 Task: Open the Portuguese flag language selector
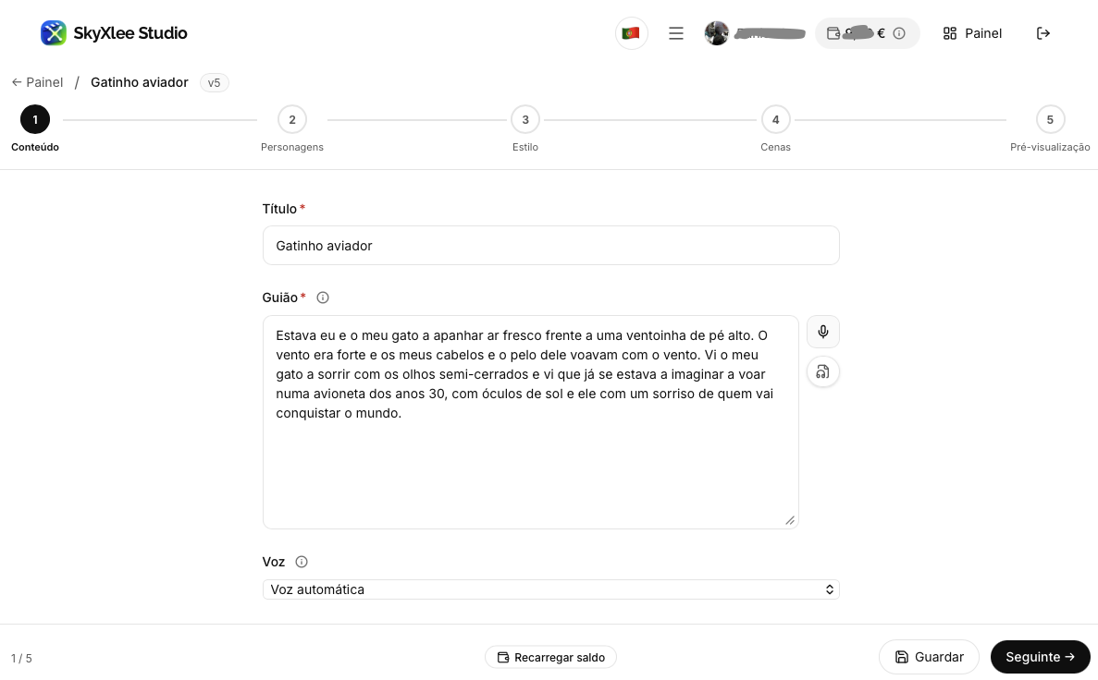point(631,33)
